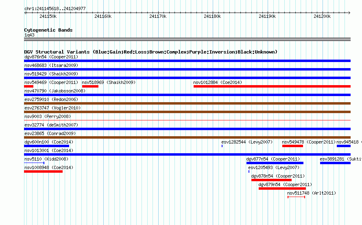Click the nsv470790 (Jakobsson2008) label

point(55,91)
